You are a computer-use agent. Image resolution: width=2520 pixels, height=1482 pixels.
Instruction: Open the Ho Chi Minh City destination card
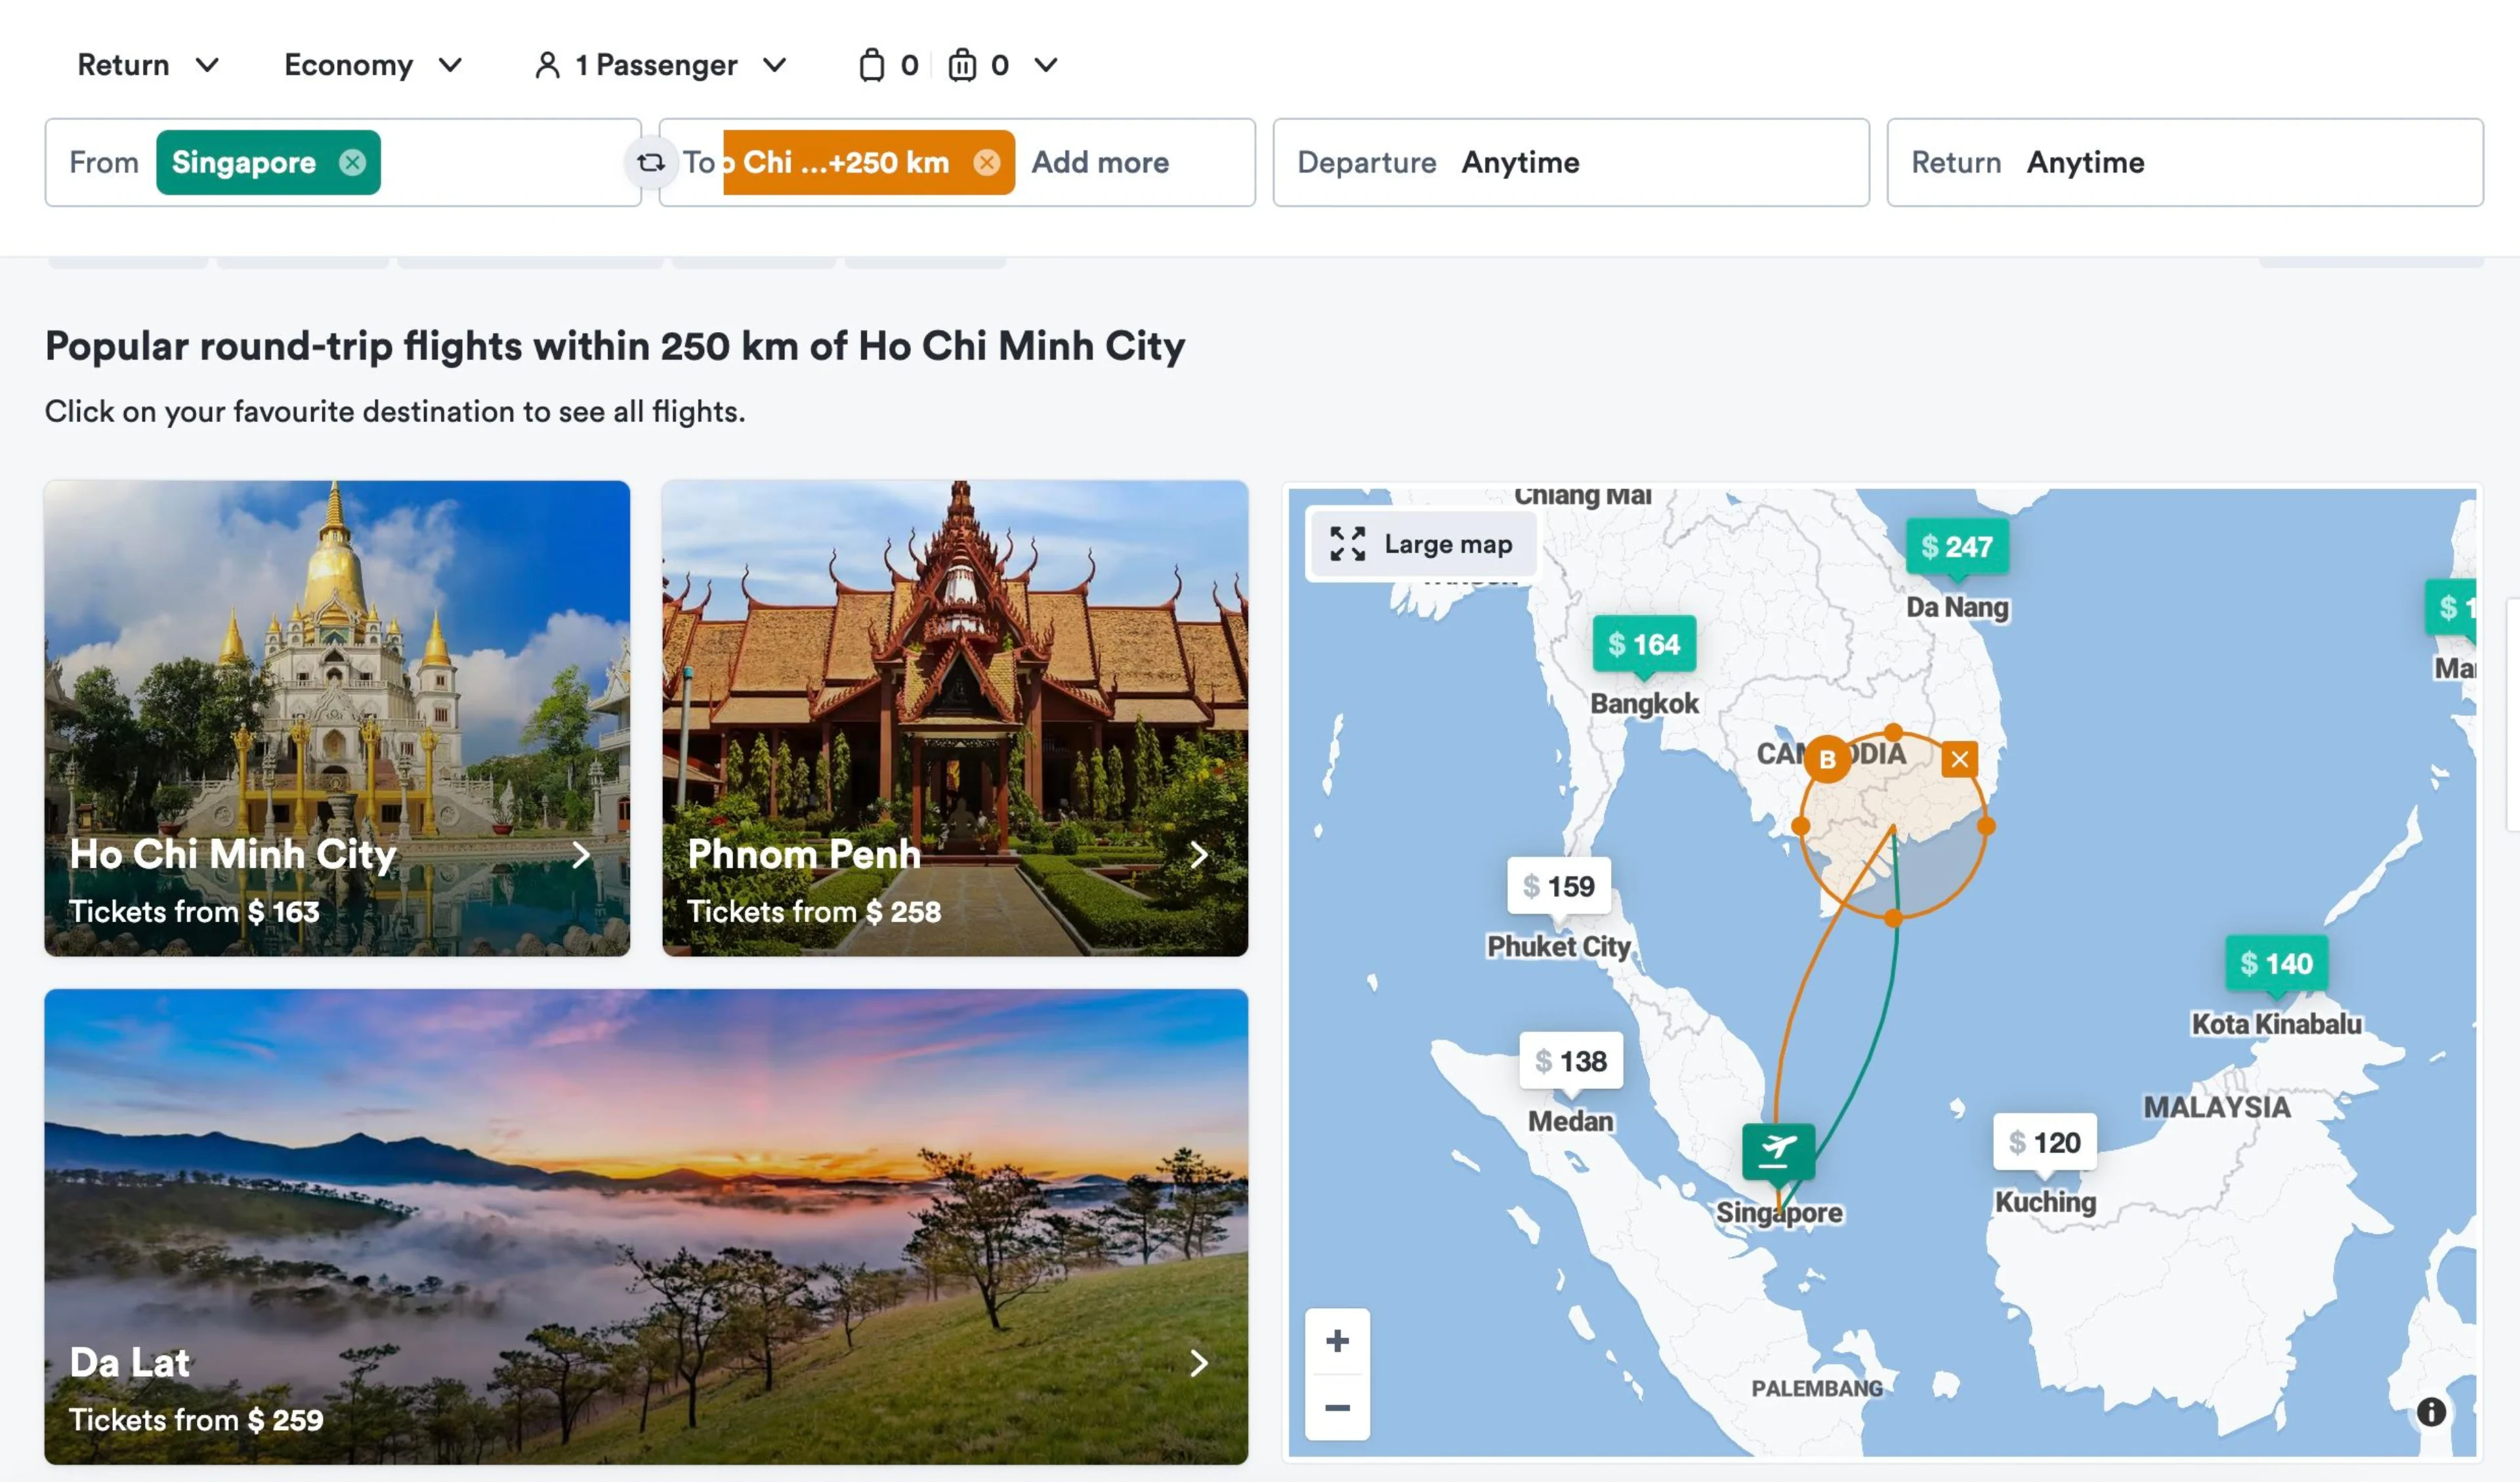337,718
